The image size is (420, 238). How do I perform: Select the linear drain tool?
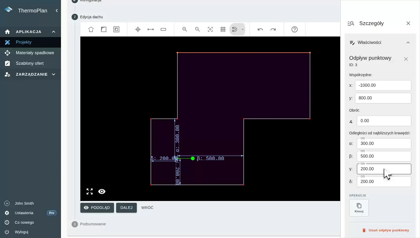[151, 29]
